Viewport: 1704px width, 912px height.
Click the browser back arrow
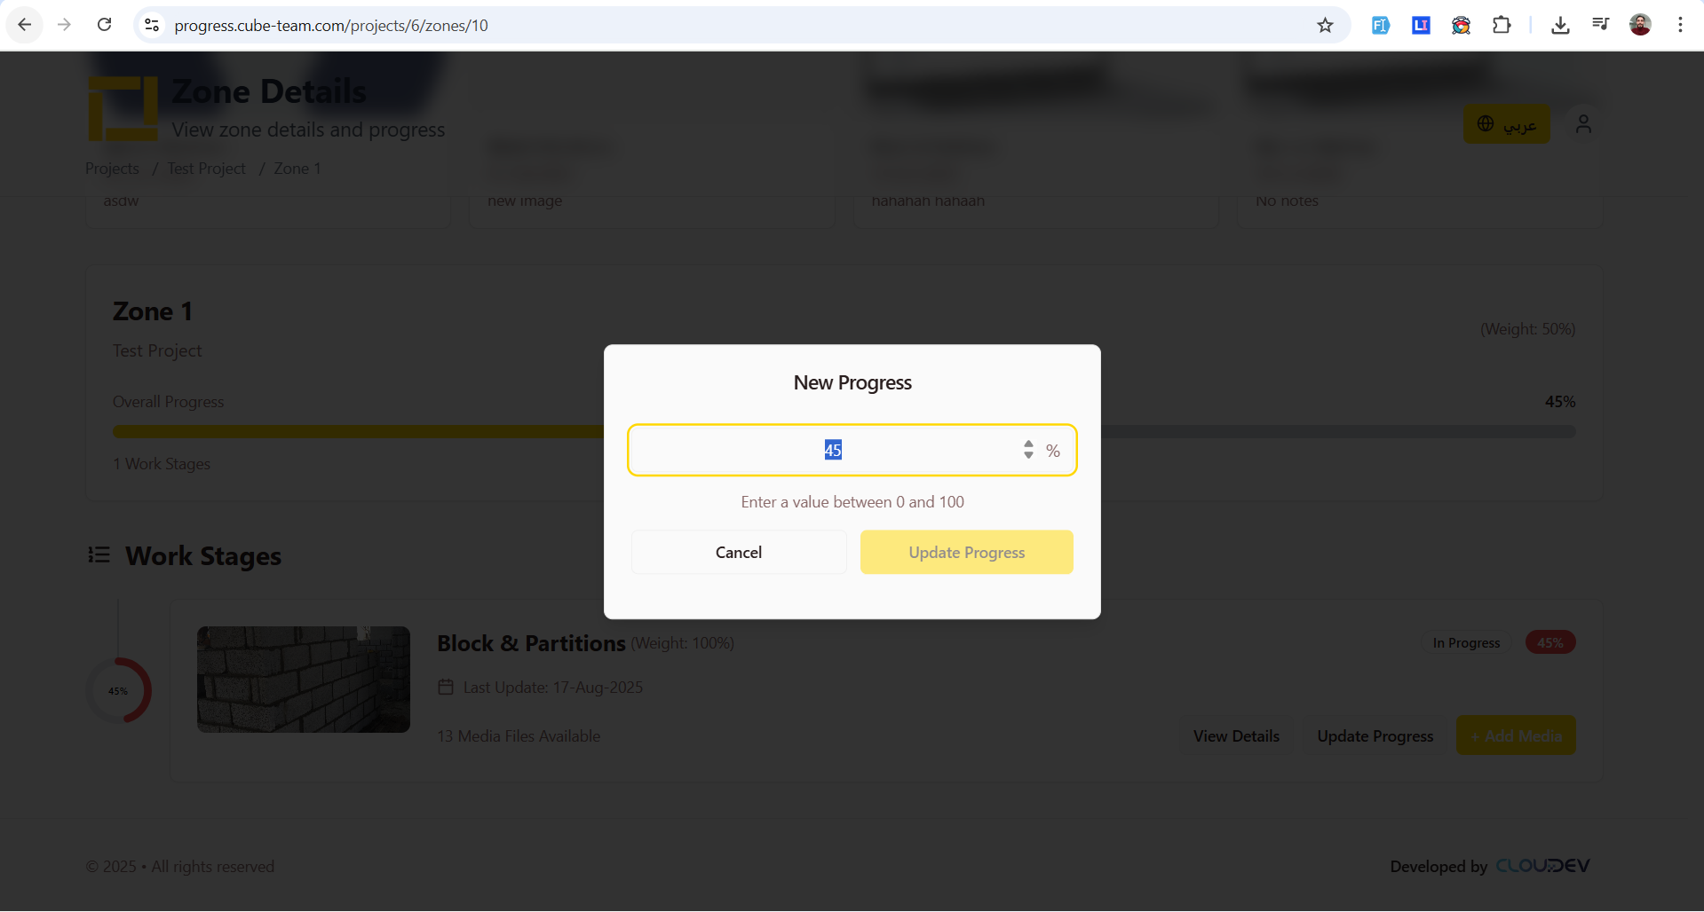click(x=25, y=25)
